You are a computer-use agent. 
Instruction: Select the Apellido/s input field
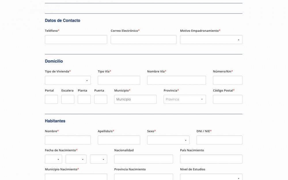click(119, 140)
